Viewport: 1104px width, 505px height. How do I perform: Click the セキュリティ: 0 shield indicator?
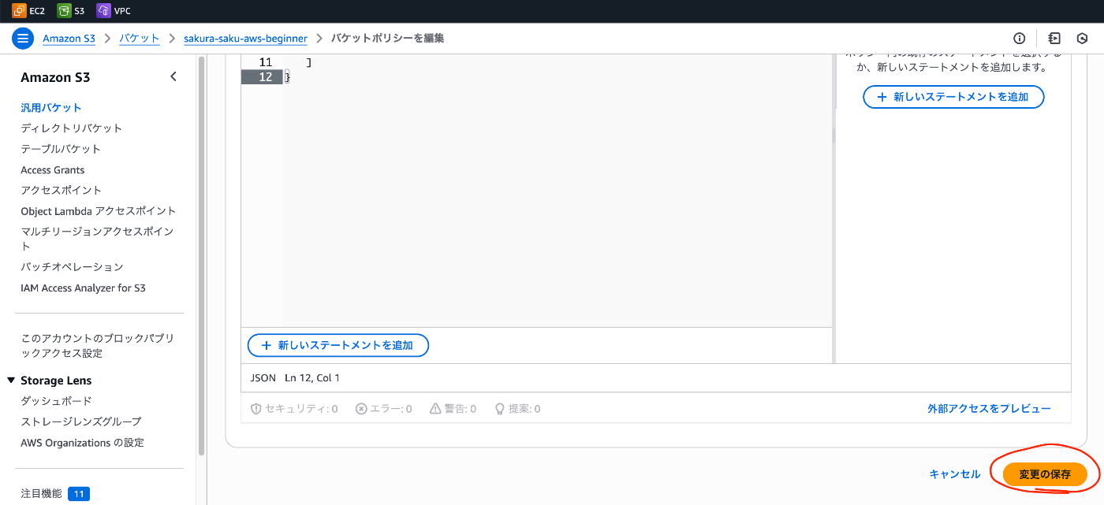tap(294, 409)
